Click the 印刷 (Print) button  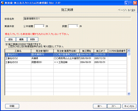12,106
